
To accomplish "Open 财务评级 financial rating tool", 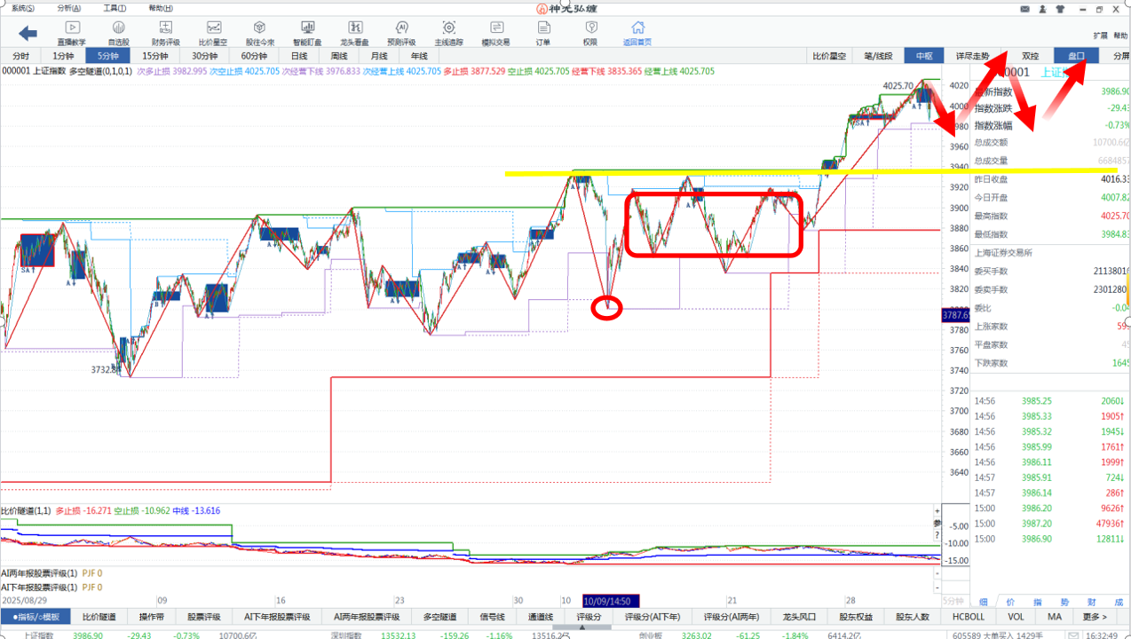I will 165,34.
